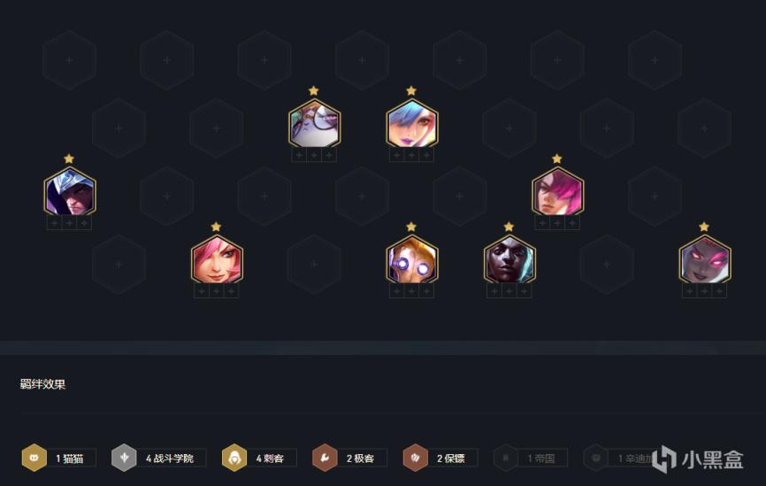Image resolution: width=766 pixels, height=486 pixels.
Task: Click the Ekko champion portrait
Action: tap(509, 259)
